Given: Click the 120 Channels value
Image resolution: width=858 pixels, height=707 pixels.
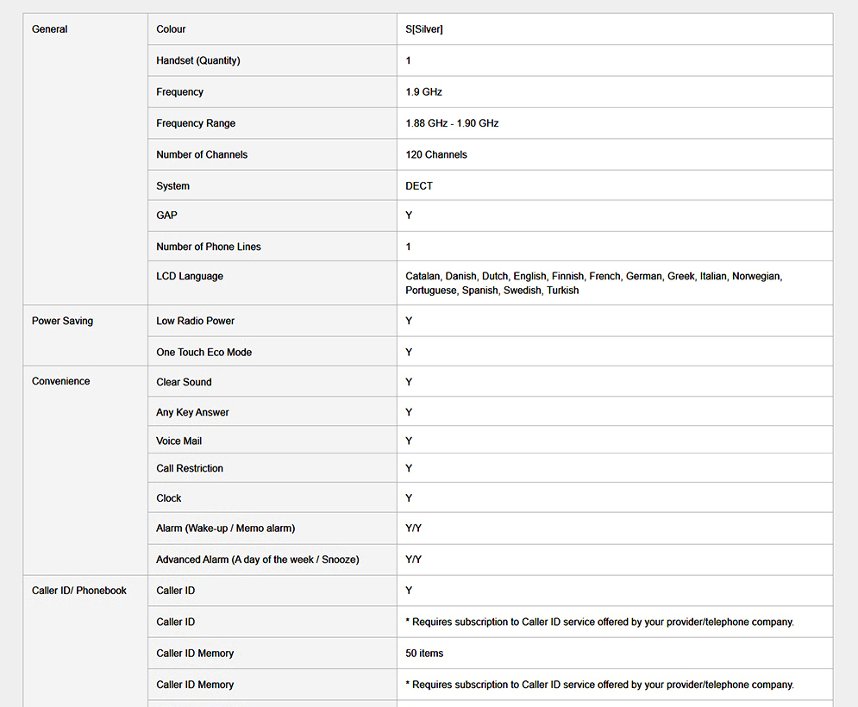Looking at the screenshot, I should point(436,154).
